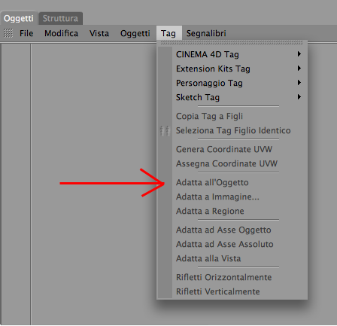Viewport: 337px width, 326px height.
Task: Click the grip icon left of File
Action: (8, 33)
